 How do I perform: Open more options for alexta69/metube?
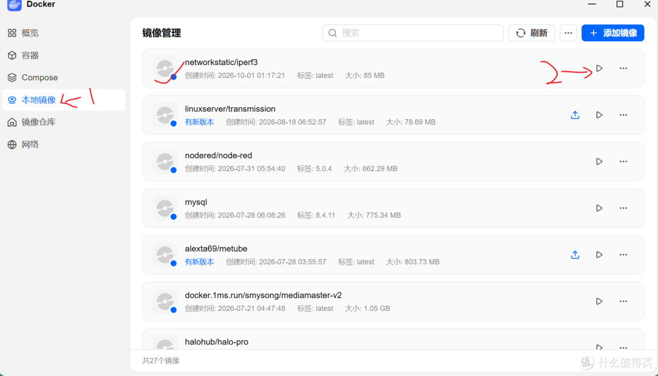(x=623, y=254)
